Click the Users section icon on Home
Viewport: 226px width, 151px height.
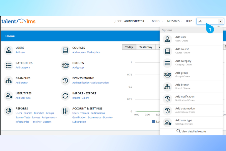point(9,50)
